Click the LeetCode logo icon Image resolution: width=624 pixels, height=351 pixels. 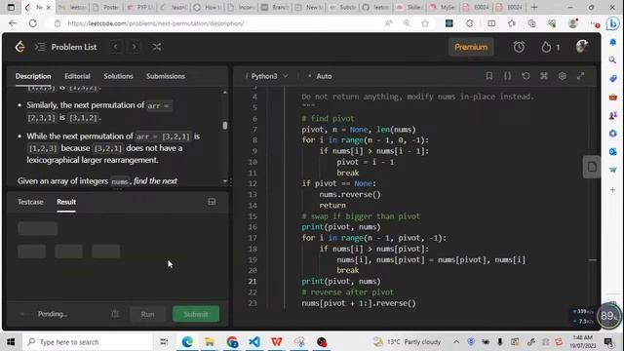coord(19,47)
